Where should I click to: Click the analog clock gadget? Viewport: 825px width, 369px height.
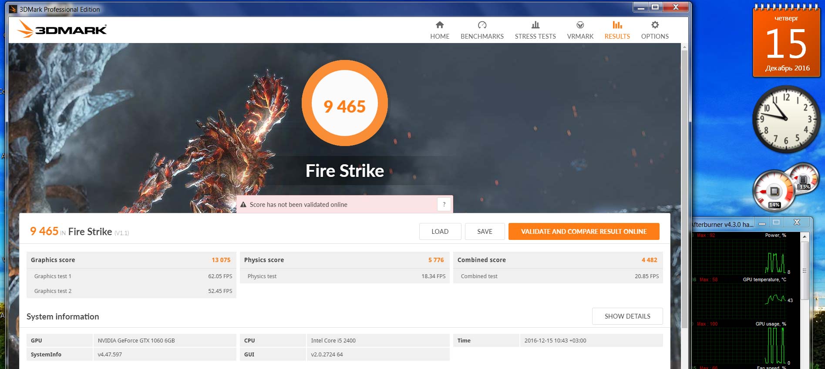tap(786, 118)
